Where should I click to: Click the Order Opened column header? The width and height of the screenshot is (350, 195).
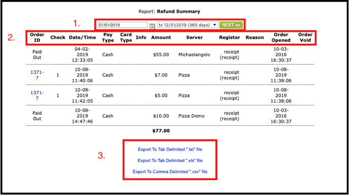(x=281, y=38)
